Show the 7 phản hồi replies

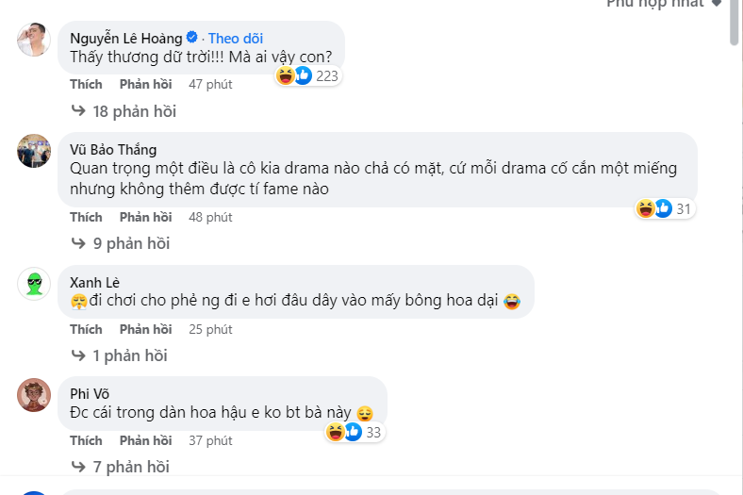(130, 467)
